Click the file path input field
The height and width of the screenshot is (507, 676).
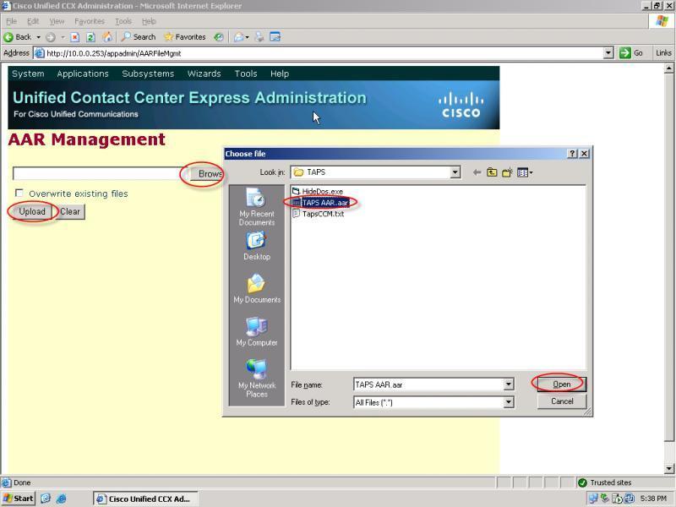[x=98, y=174]
